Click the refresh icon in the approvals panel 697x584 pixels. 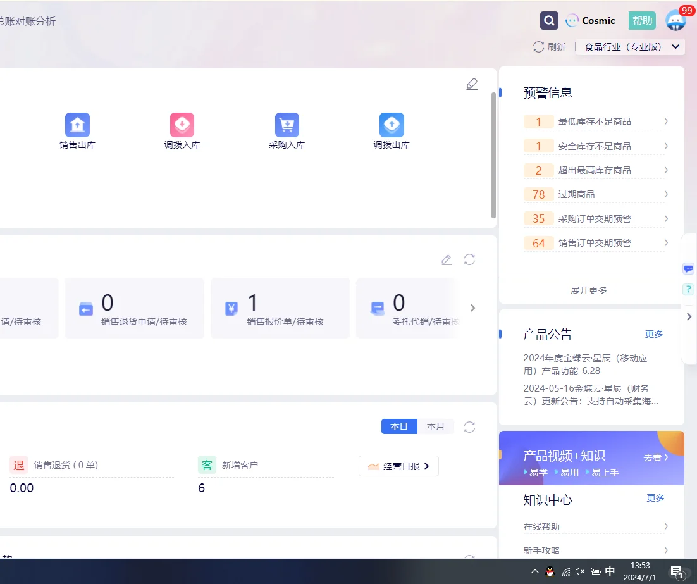[x=469, y=259]
